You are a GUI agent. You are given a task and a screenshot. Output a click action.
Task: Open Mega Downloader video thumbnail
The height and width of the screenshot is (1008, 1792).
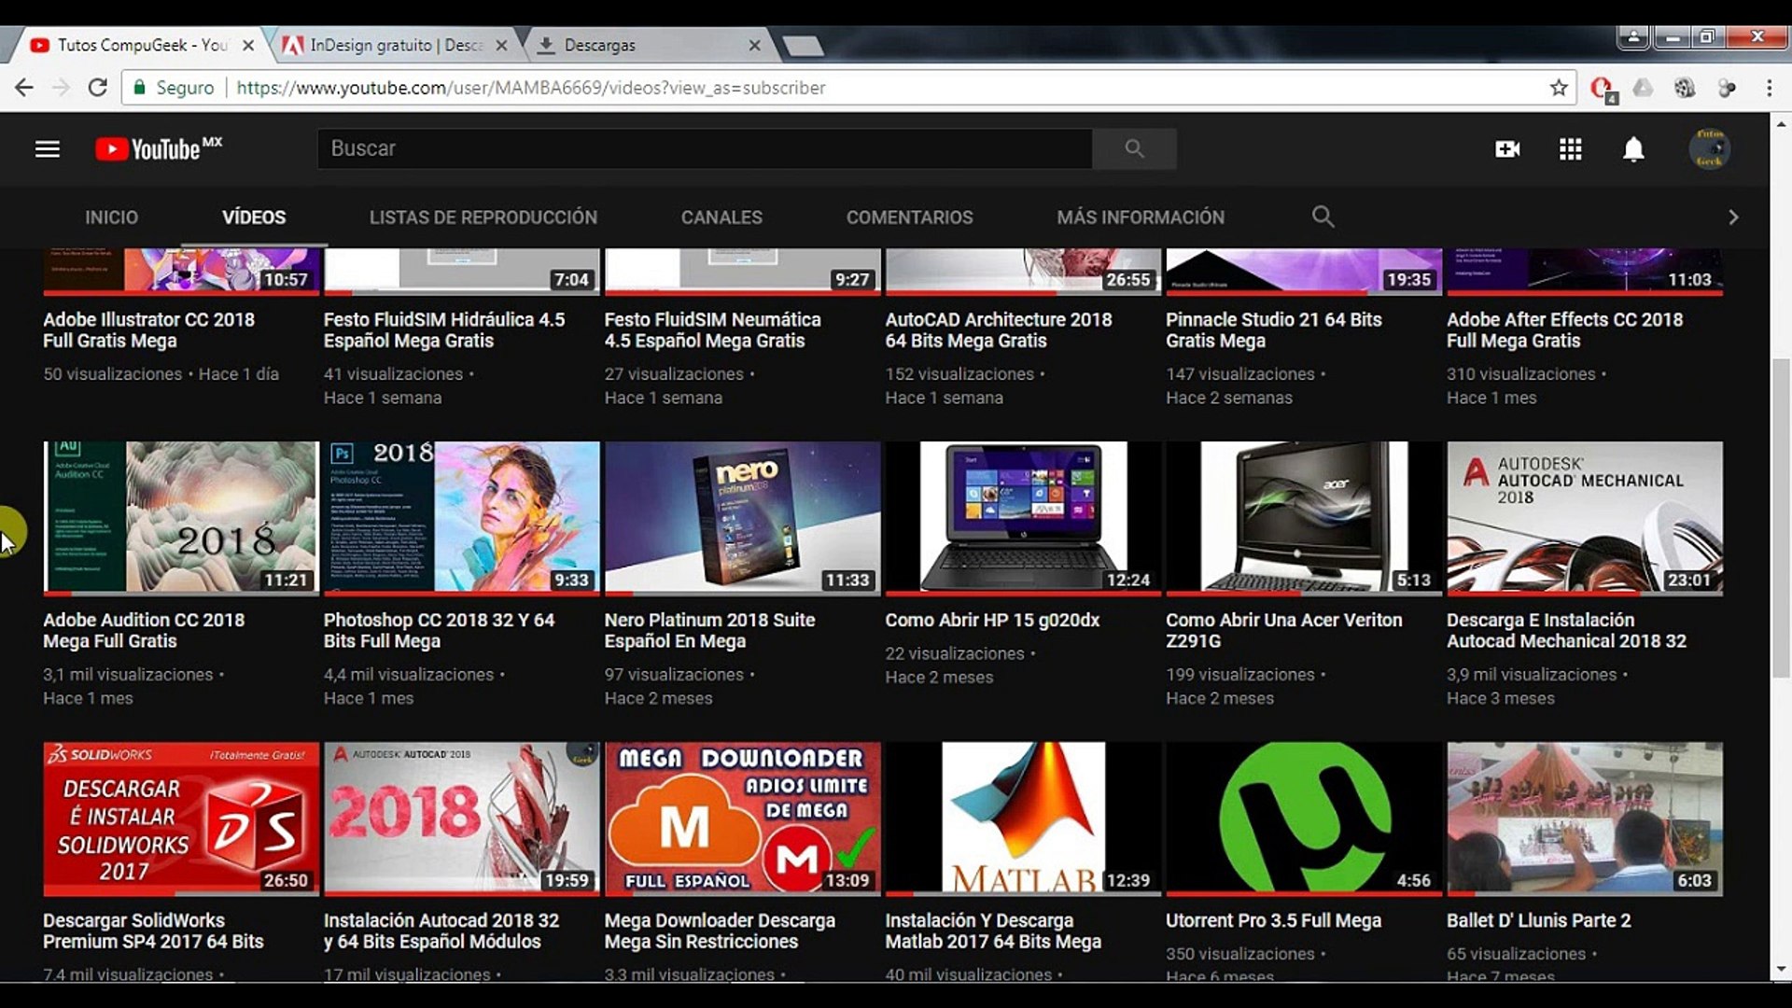point(743,819)
